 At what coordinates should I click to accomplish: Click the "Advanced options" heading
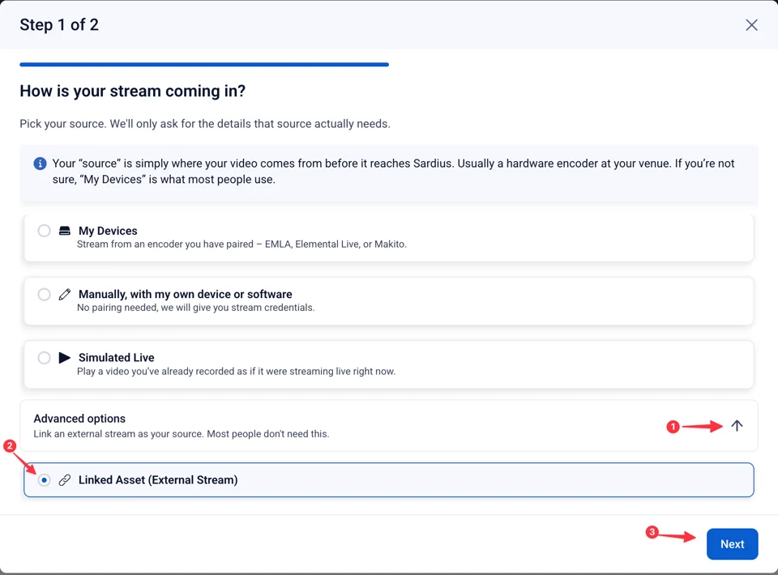coord(79,419)
